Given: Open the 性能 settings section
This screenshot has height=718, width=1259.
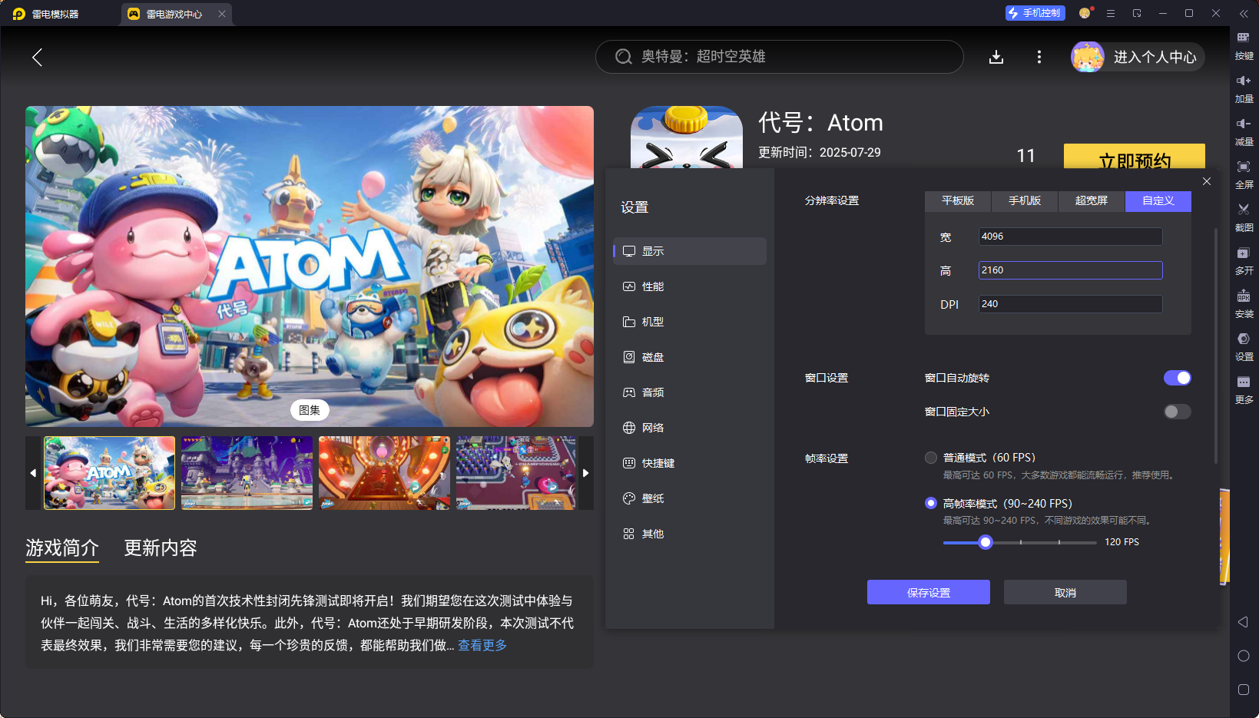Looking at the screenshot, I should coord(690,286).
